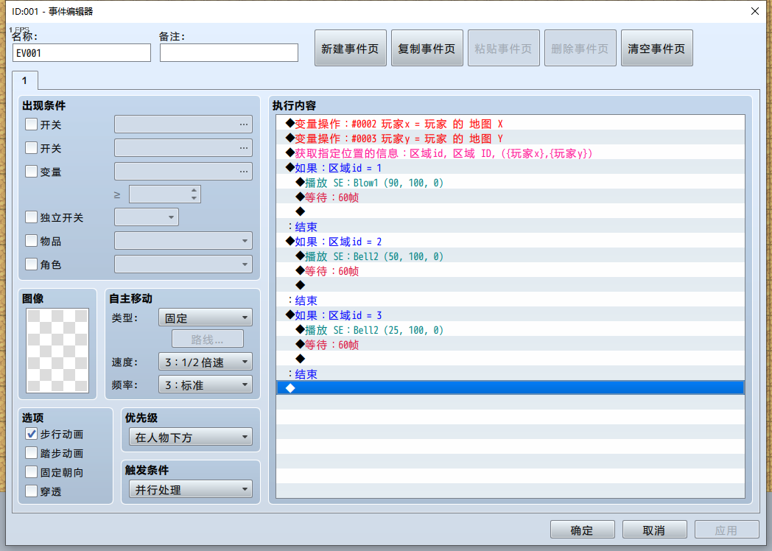Image resolution: width=772 pixels, height=551 pixels.
Task: Select the 播放 SE：Bell2 (50, 100, 0) line
Action: (x=510, y=256)
